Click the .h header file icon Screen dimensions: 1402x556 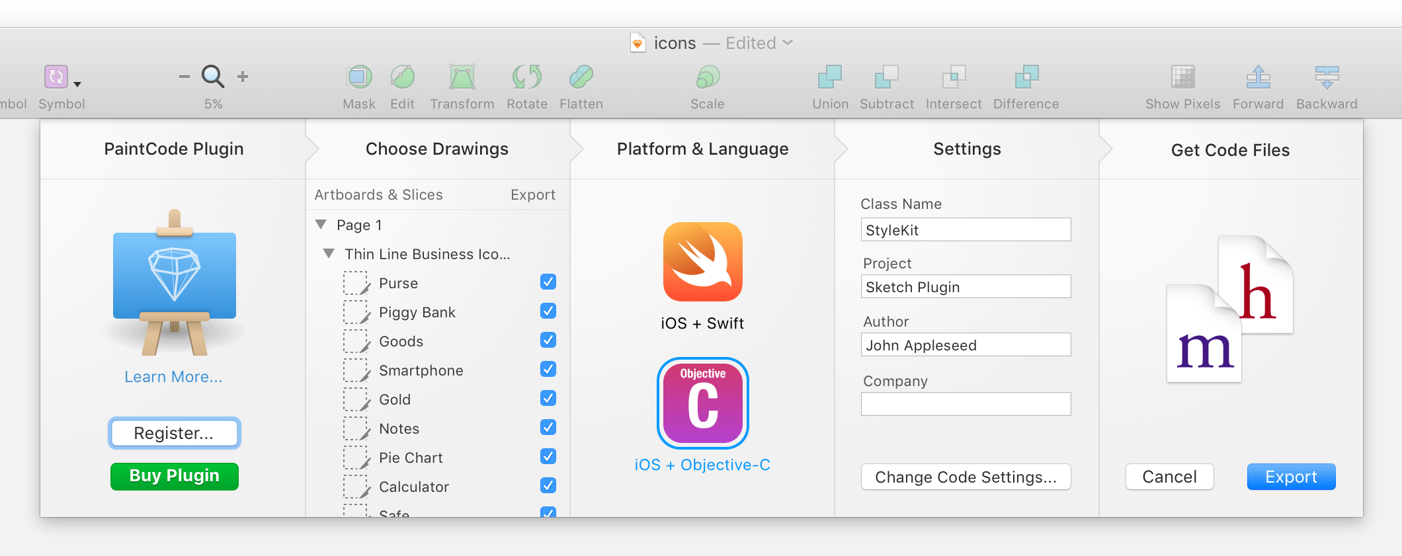click(1255, 285)
